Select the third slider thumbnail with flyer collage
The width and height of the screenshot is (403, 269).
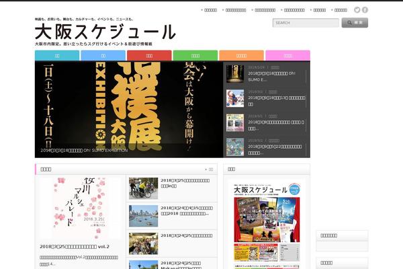coord(235,123)
